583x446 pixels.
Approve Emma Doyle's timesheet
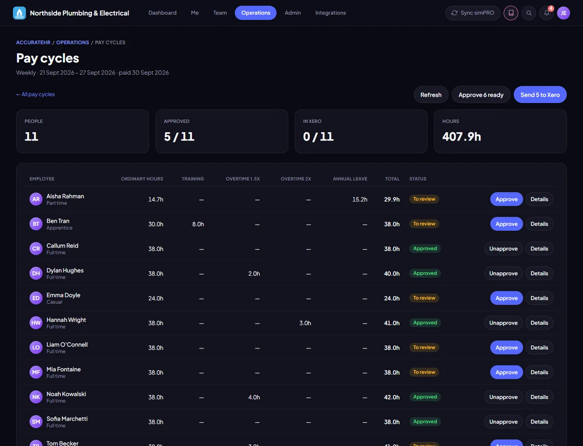[x=506, y=298]
